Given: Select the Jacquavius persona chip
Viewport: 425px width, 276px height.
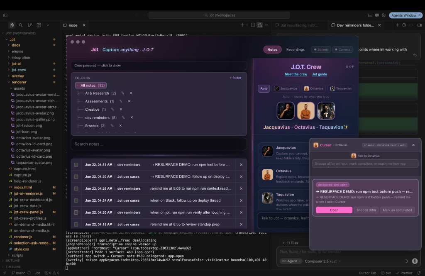Looking at the screenshot, I should click(x=286, y=88).
